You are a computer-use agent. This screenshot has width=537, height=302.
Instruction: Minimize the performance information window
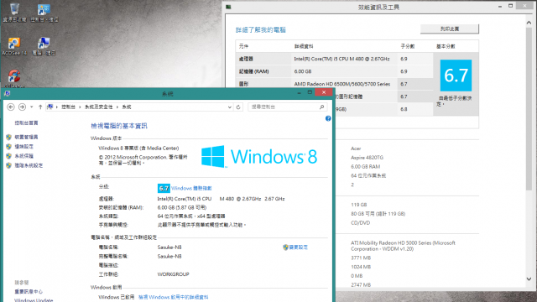[500, 6]
